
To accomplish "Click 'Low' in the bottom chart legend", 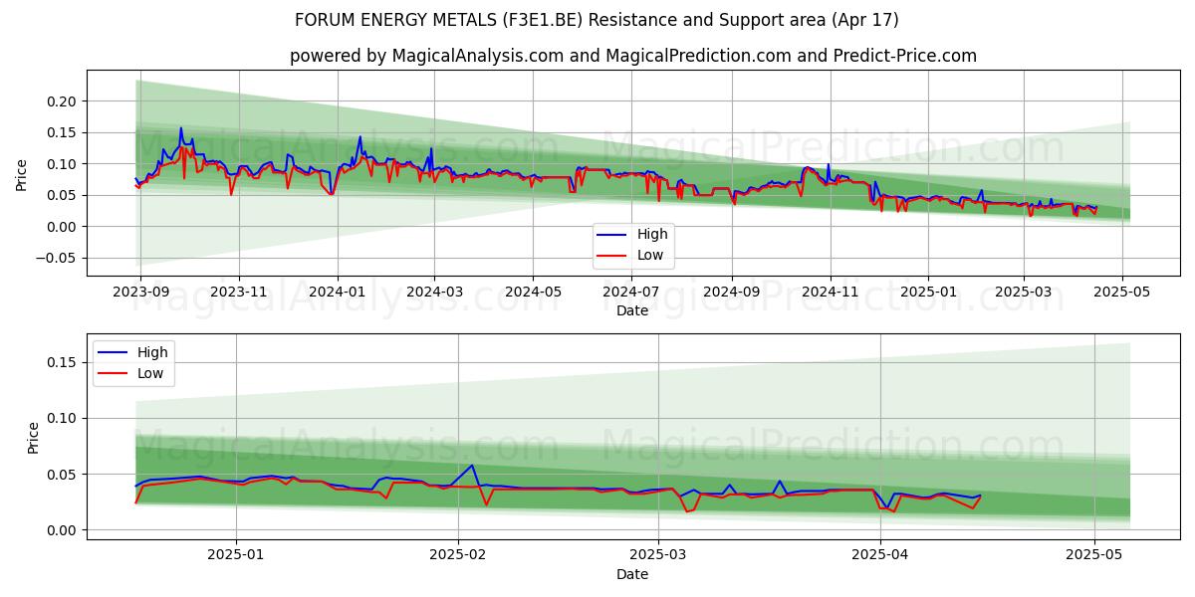I will (x=150, y=373).
